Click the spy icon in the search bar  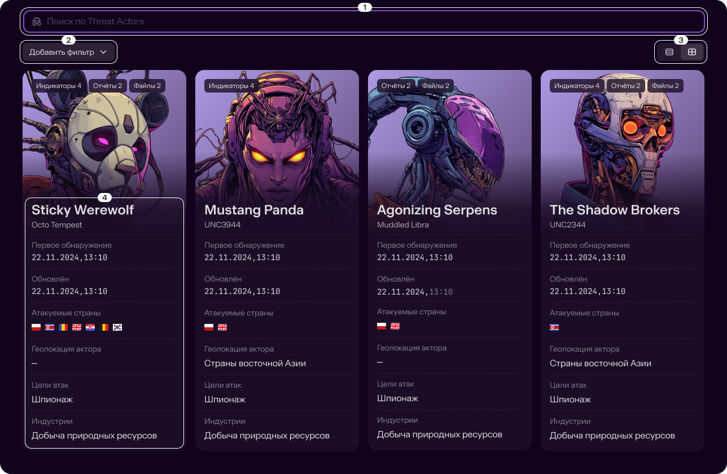point(37,21)
